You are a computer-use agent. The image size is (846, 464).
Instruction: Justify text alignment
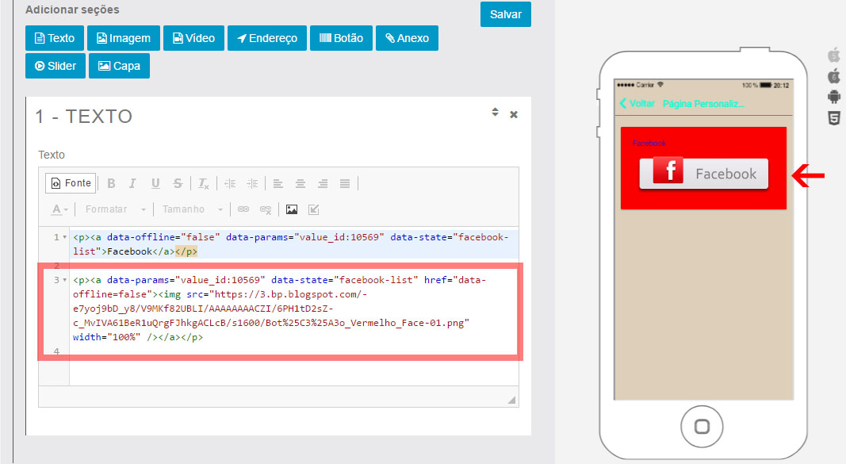345,183
